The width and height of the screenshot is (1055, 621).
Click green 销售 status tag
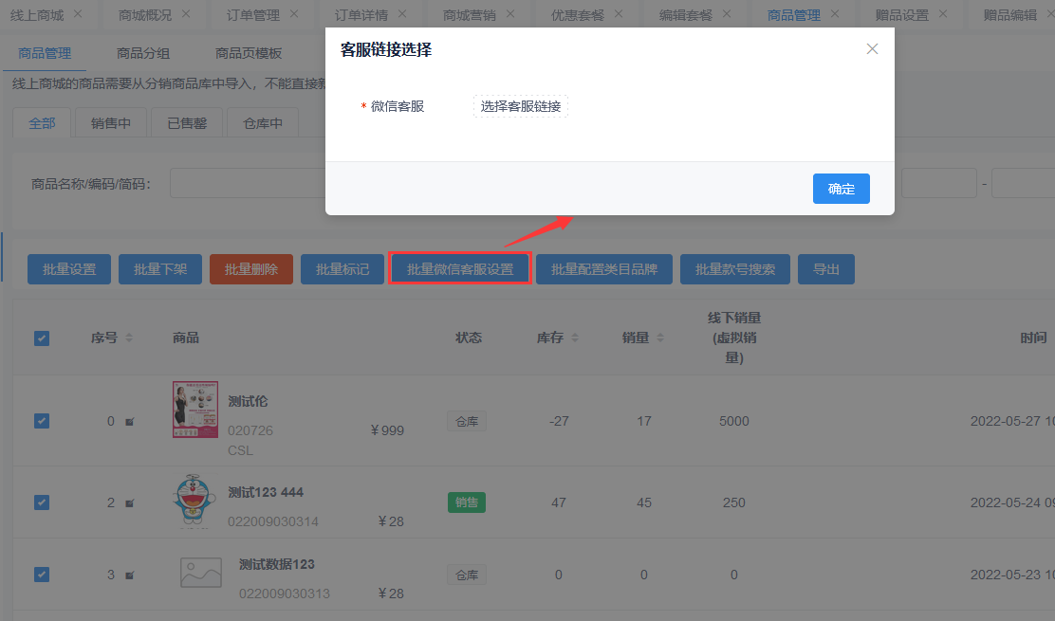(x=467, y=502)
